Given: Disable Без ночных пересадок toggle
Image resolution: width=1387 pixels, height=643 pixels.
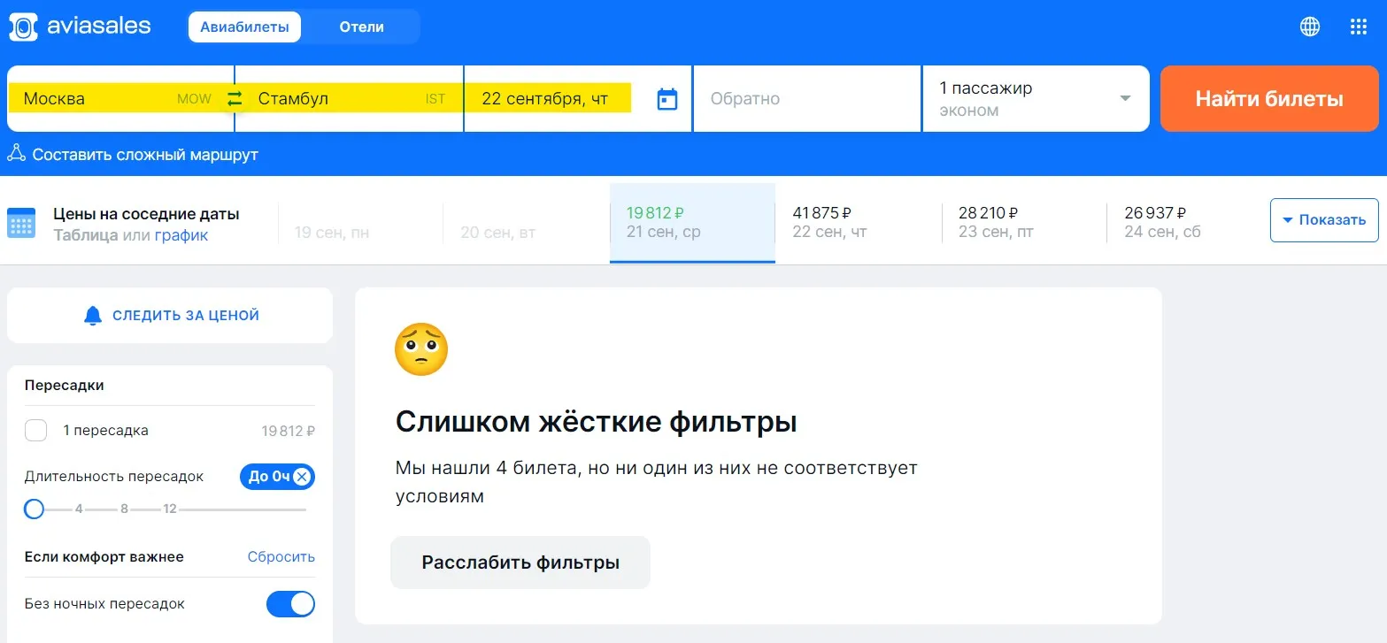Looking at the screenshot, I should coord(290,603).
